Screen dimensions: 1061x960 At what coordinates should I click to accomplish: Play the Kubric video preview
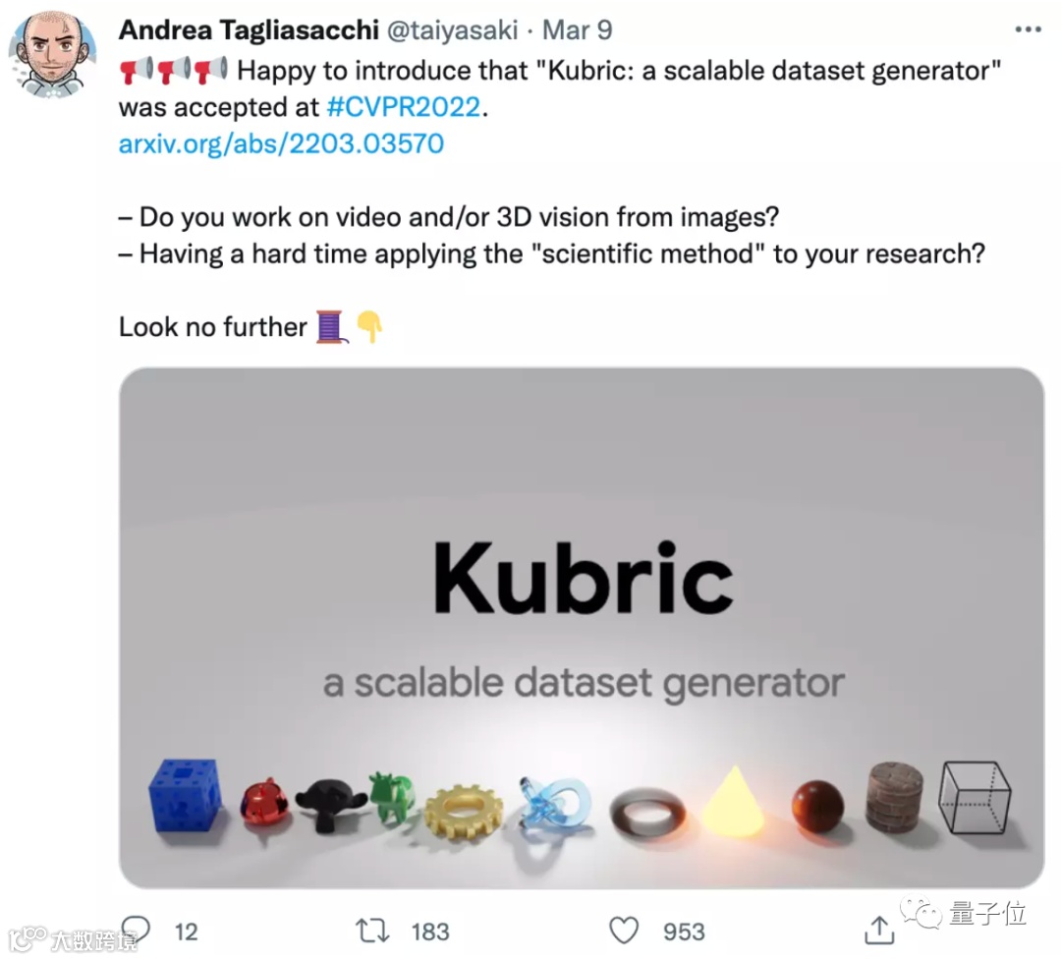(x=582, y=628)
